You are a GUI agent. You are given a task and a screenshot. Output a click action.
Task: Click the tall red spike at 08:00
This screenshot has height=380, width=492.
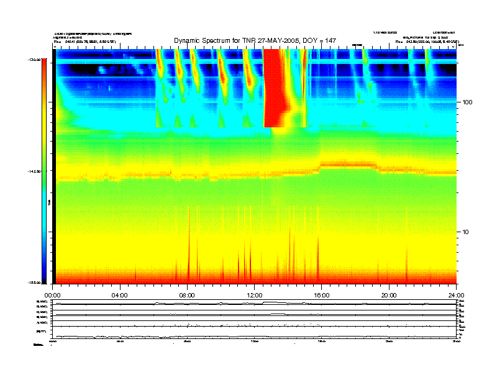click(189, 245)
